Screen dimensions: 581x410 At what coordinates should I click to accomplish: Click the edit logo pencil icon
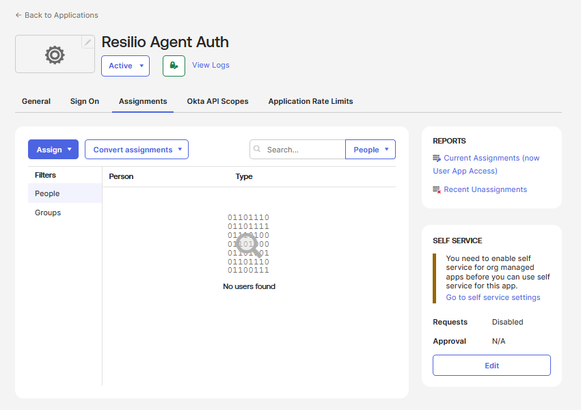87,42
